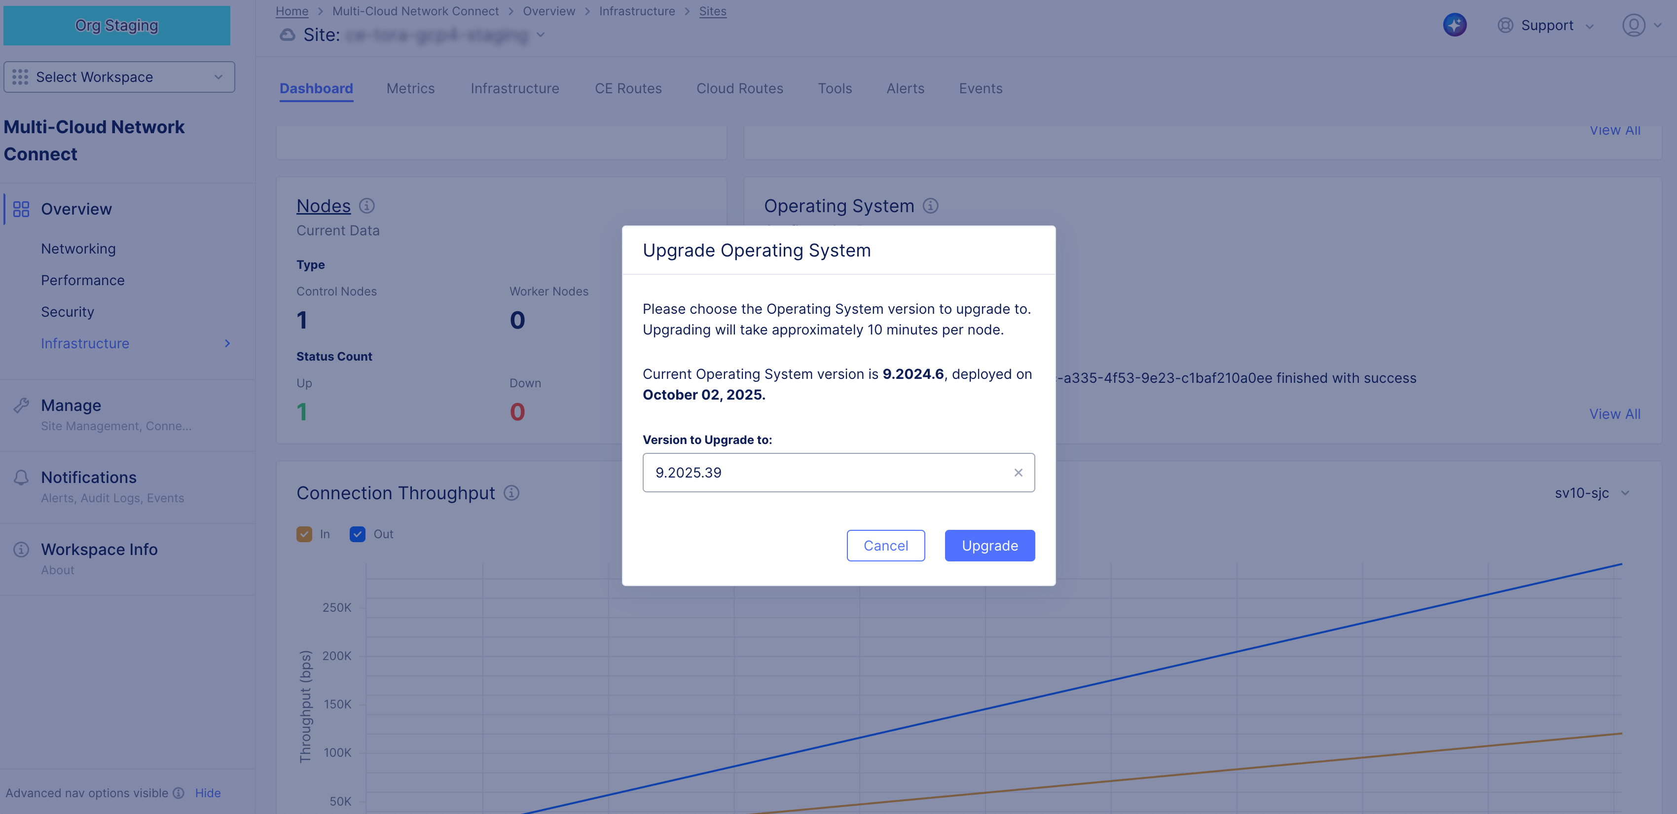Click the Overview grid icon in sidebar
The width and height of the screenshot is (1677, 814).
[x=21, y=209]
